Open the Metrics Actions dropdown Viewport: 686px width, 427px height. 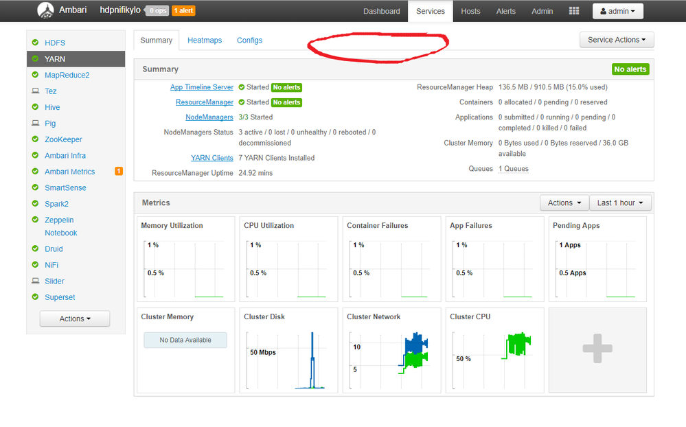[564, 203]
